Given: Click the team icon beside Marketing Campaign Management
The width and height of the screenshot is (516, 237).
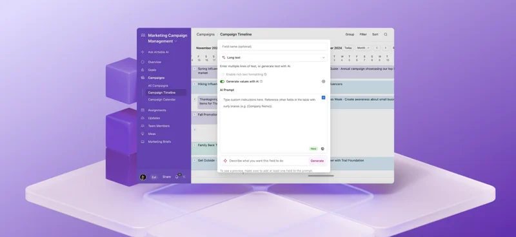Looking at the screenshot, I should [x=143, y=36].
